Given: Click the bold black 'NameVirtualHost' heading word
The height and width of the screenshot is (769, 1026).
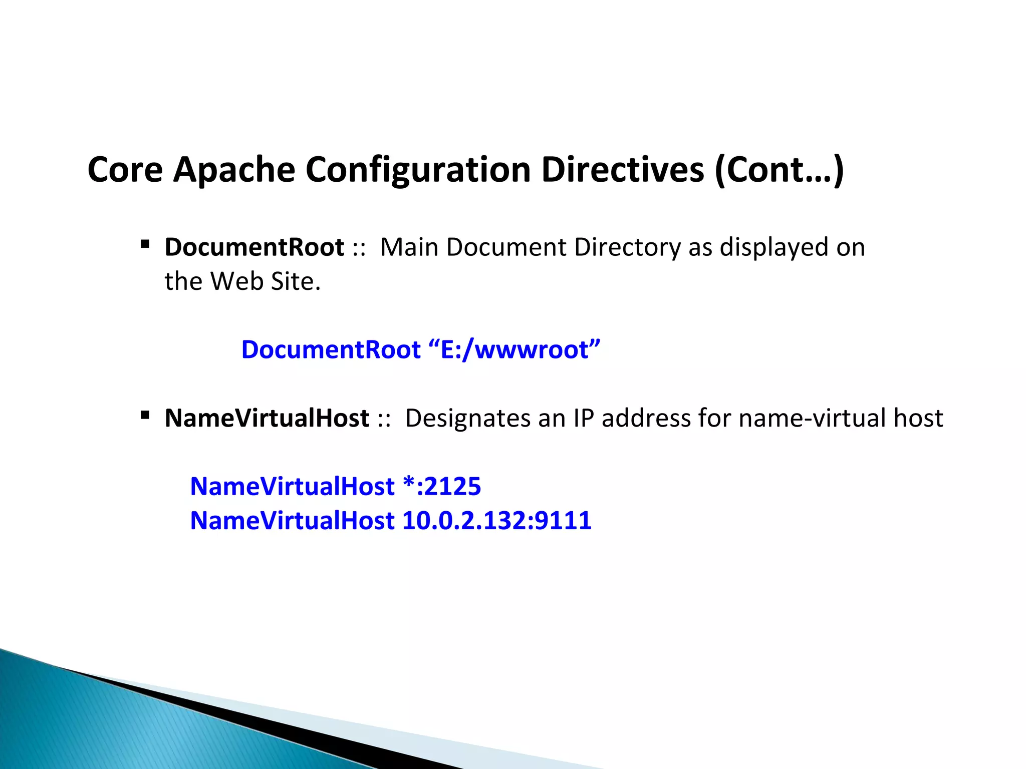Looking at the screenshot, I should [267, 418].
